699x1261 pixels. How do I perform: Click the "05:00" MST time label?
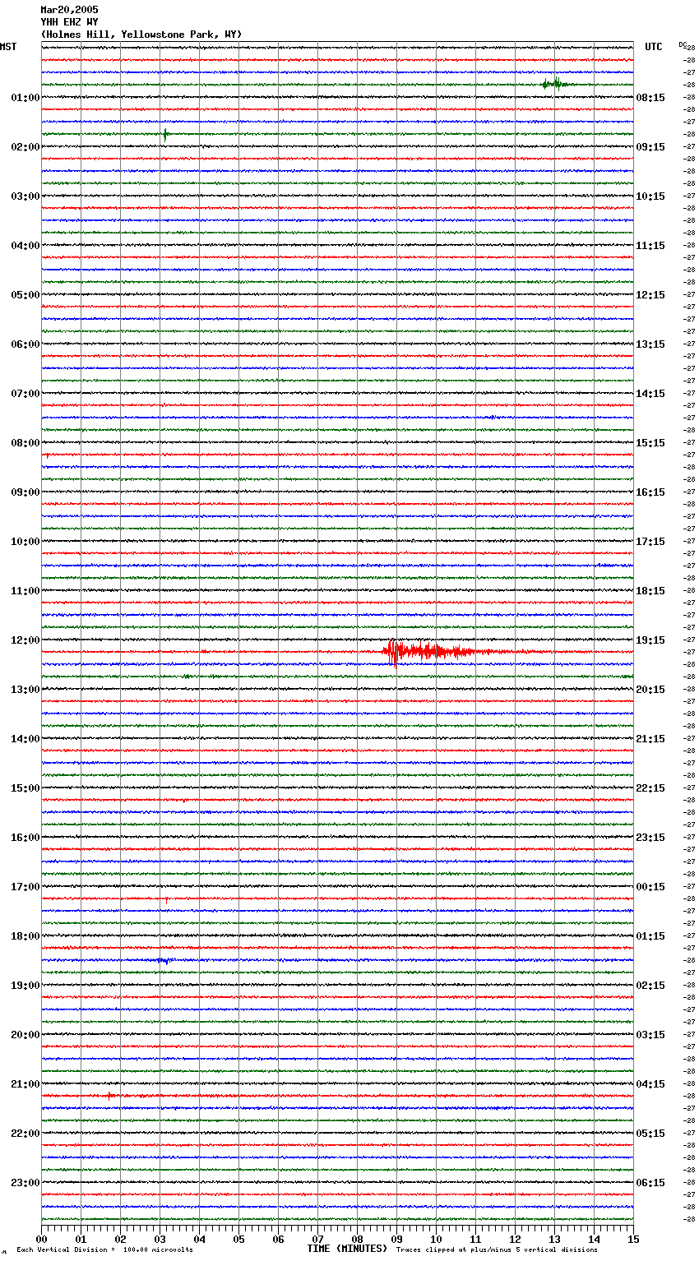click(25, 295)
